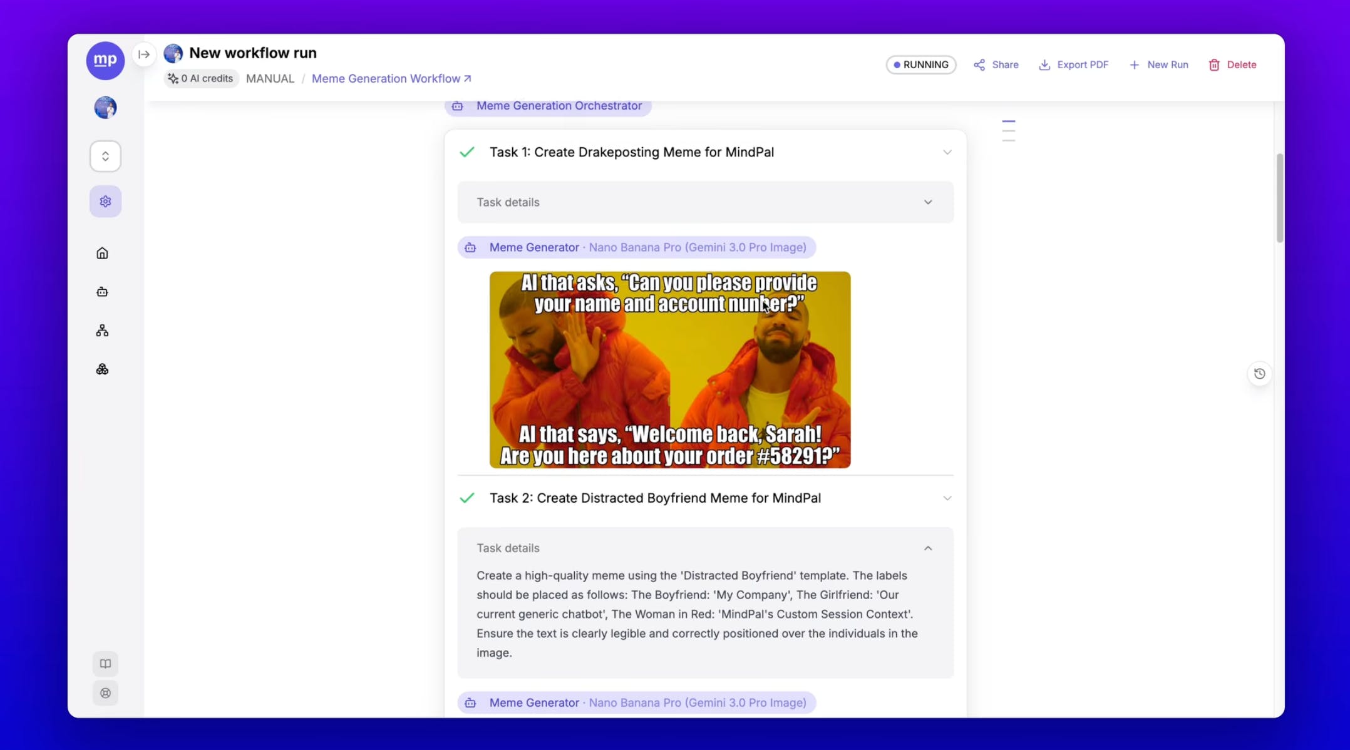Open Meme Generation Workflow link
Viewport: 1350px width, 750px height.
click(x=391, y=78)
